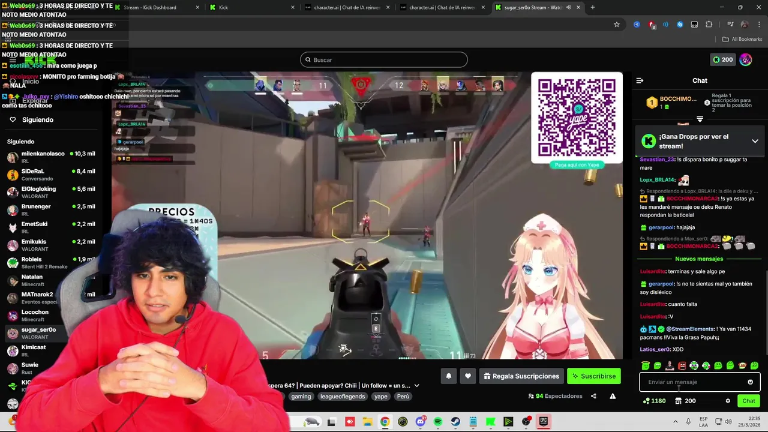Bookmark this page with the star icon
Image resolution: width=768 pixels, height=432 pixels.
tap(616, 25)
